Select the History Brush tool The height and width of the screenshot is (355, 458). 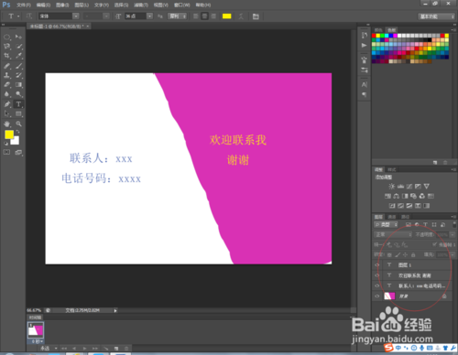click(x=18, y=75)
